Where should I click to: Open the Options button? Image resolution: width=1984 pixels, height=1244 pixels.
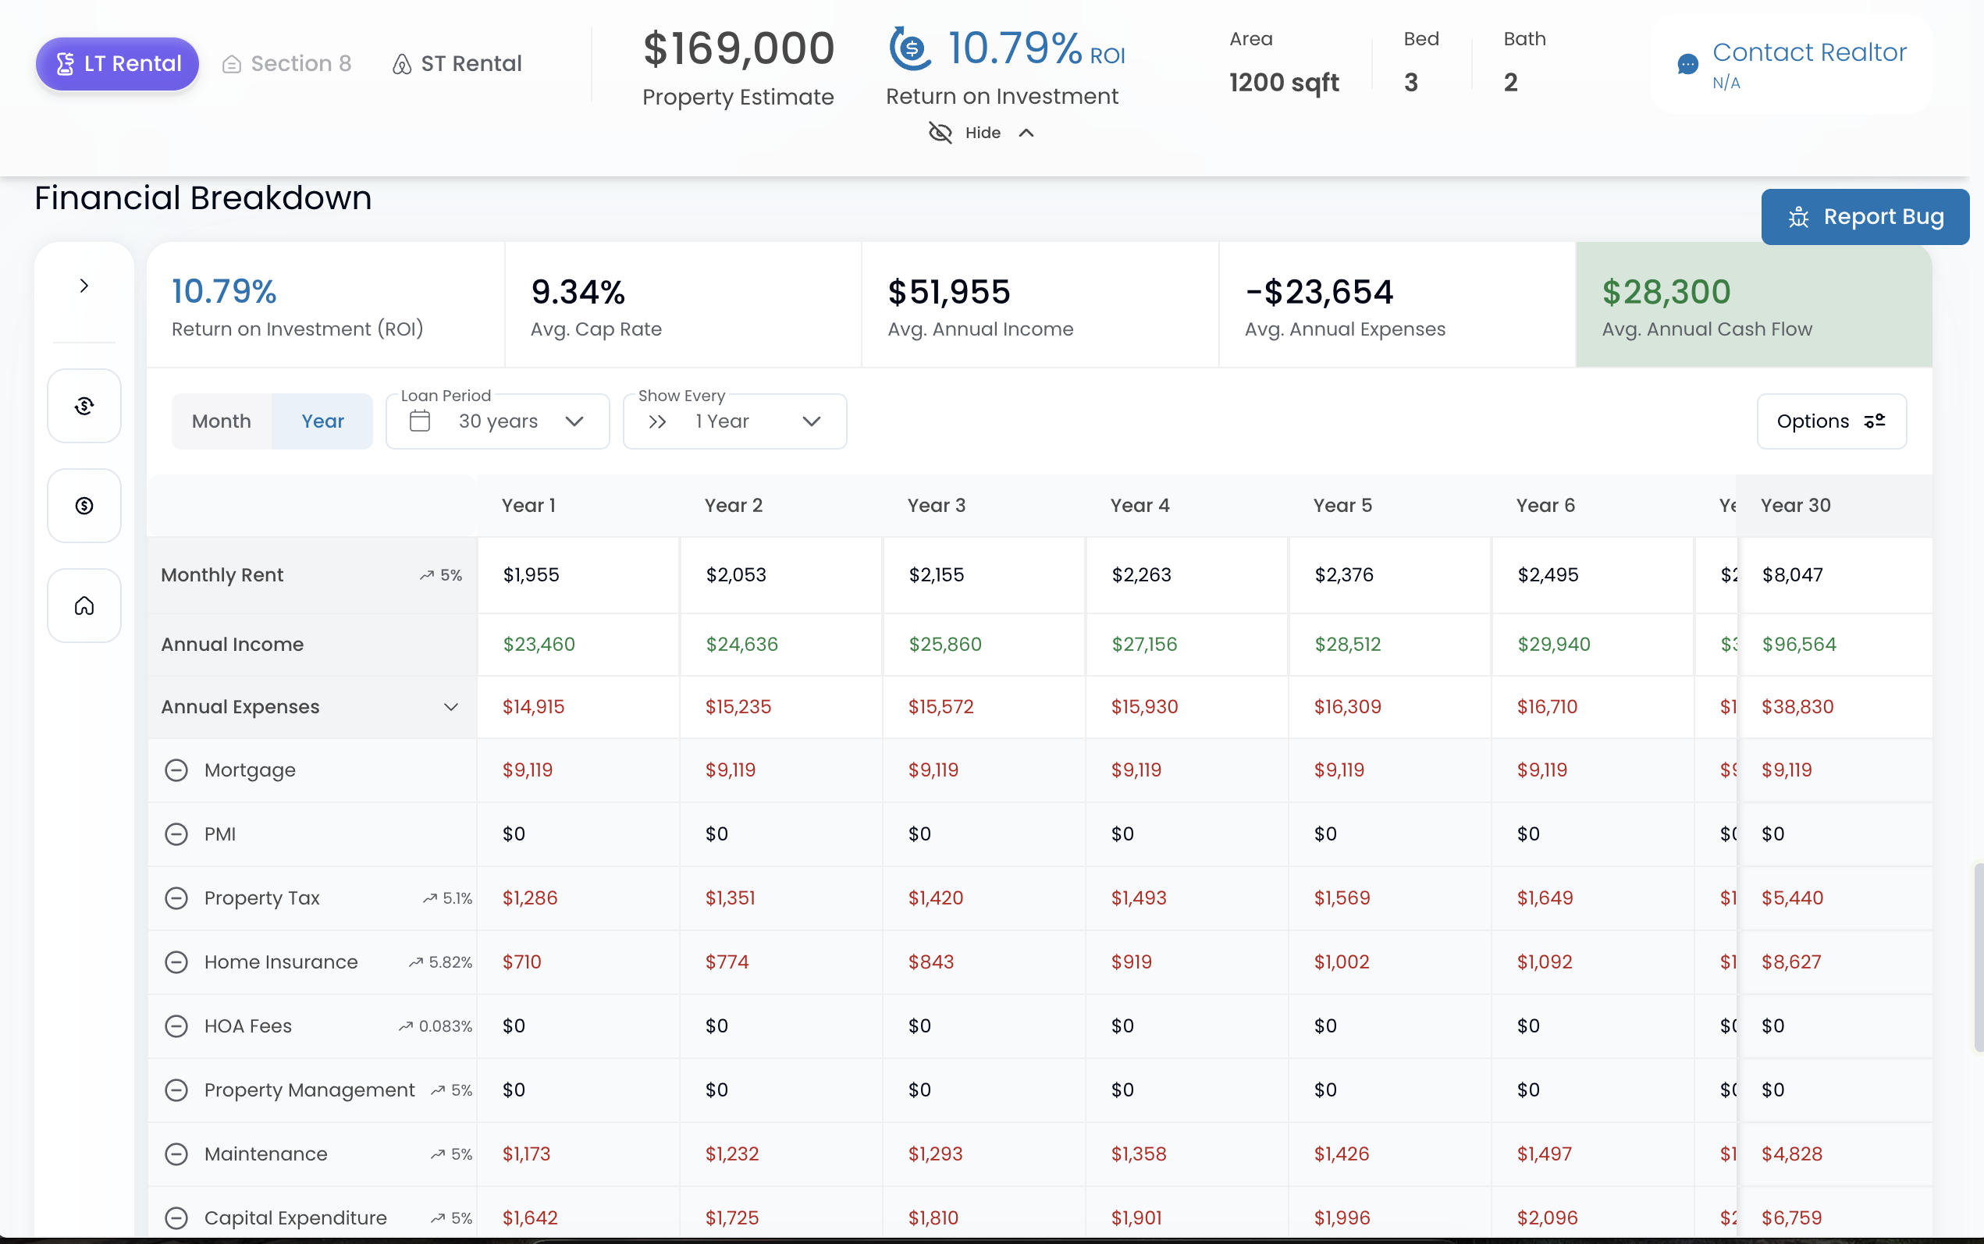pyautogui.click(x=1831, y=421)
